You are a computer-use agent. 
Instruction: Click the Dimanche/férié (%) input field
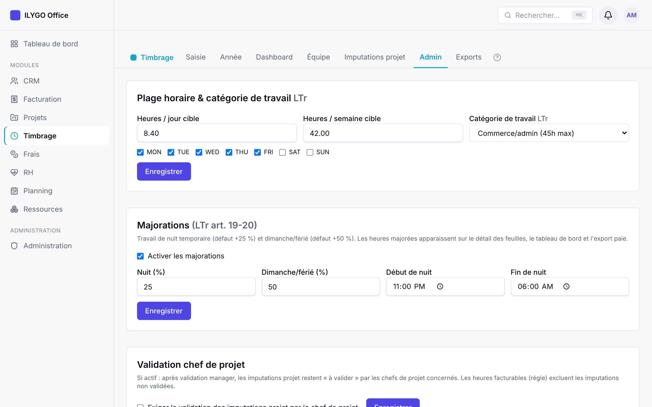click(x=321, y=287)
